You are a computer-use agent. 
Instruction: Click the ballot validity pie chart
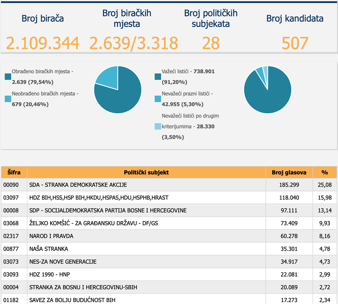(268, 90)
